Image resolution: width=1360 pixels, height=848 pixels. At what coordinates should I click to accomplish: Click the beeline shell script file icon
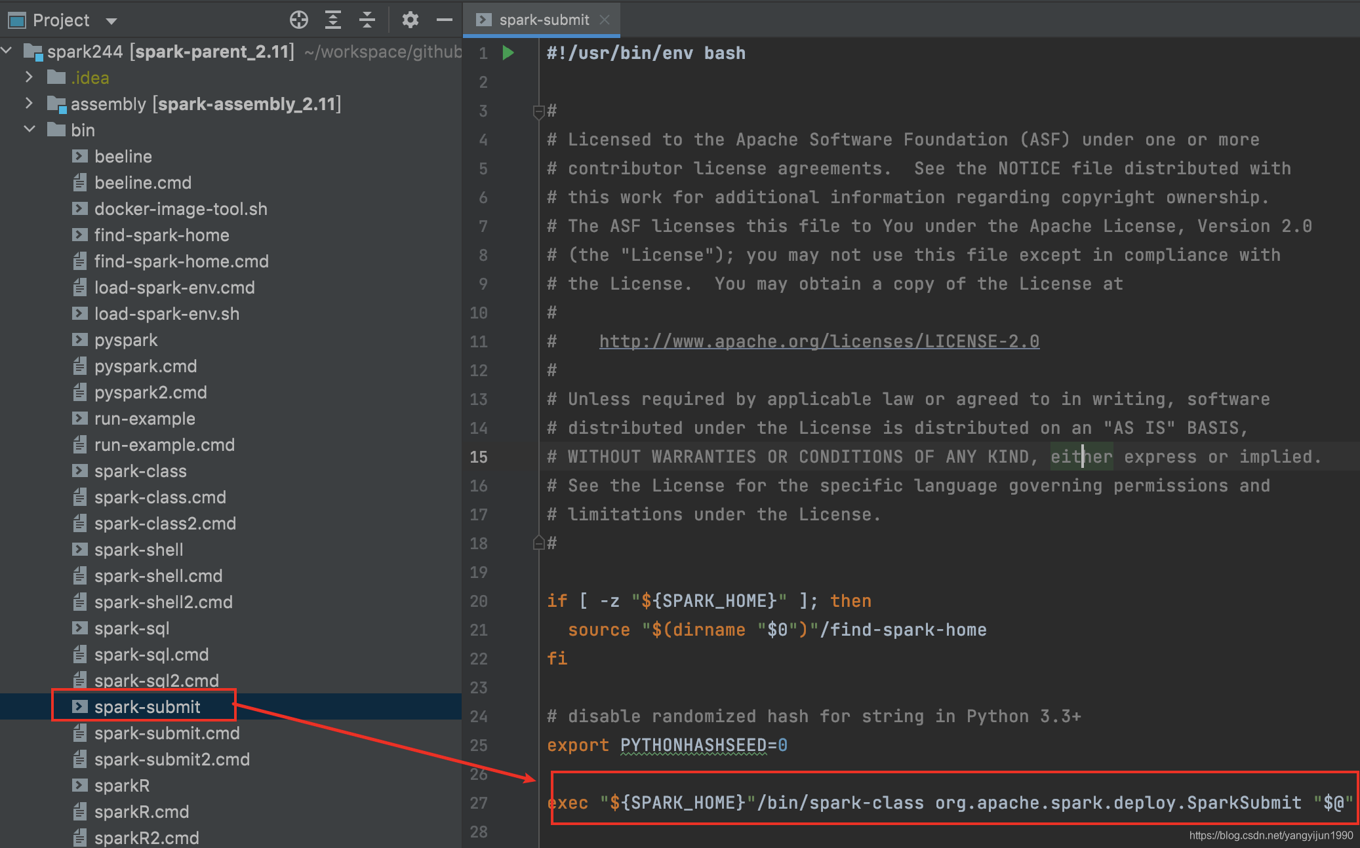pos(80,156)
